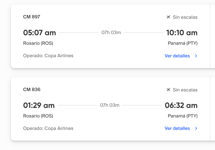
Task: Expand the chevron beside CM 836 Ver detalles
Action: 196,128
